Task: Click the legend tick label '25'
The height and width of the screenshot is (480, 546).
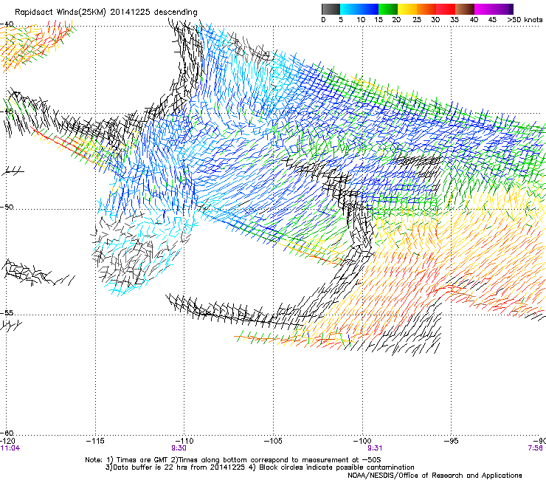Action: click(416, 20)
